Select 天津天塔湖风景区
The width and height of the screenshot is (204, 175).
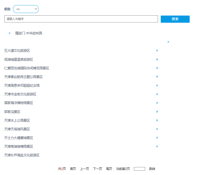point(17,129)
